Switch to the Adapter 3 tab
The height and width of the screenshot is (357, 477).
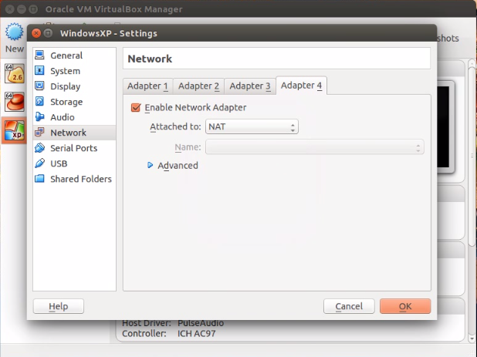250,86
